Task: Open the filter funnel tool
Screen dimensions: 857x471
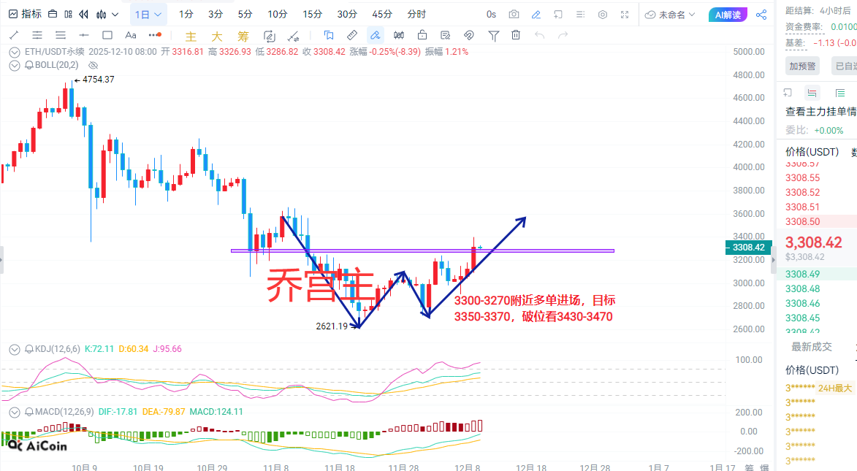Action: (x=494, y=35)
